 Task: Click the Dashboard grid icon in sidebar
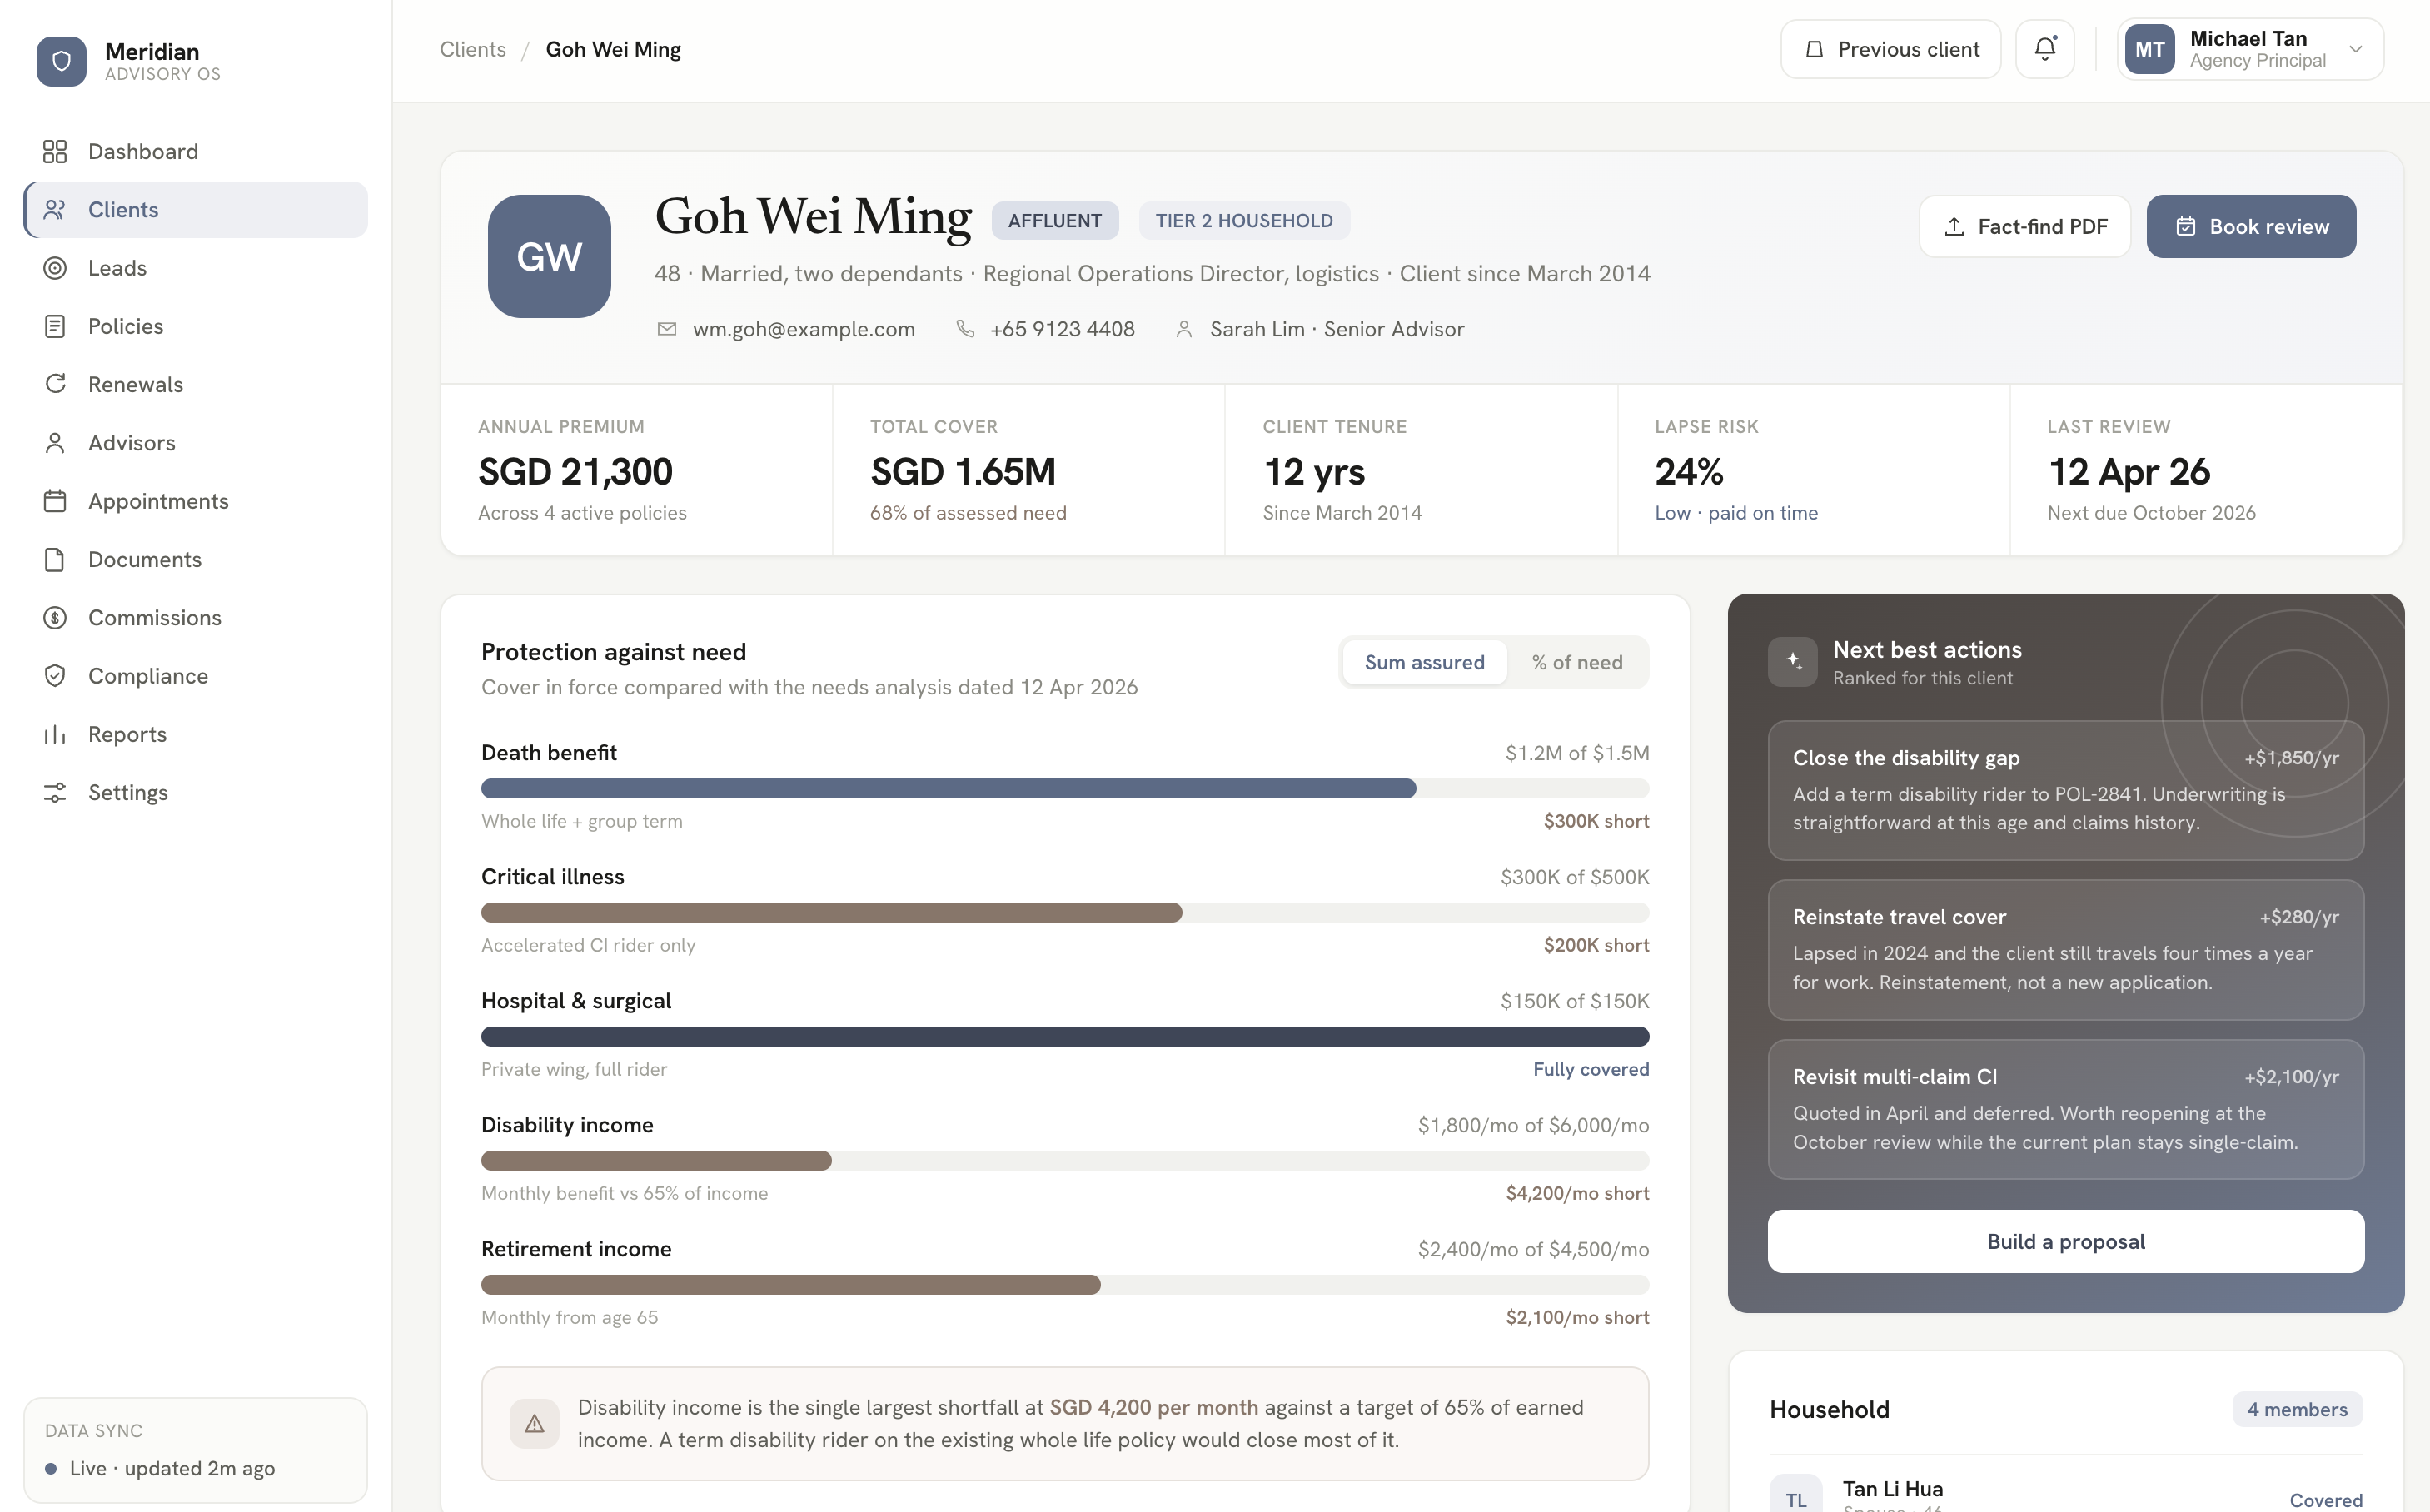point(55,151)
